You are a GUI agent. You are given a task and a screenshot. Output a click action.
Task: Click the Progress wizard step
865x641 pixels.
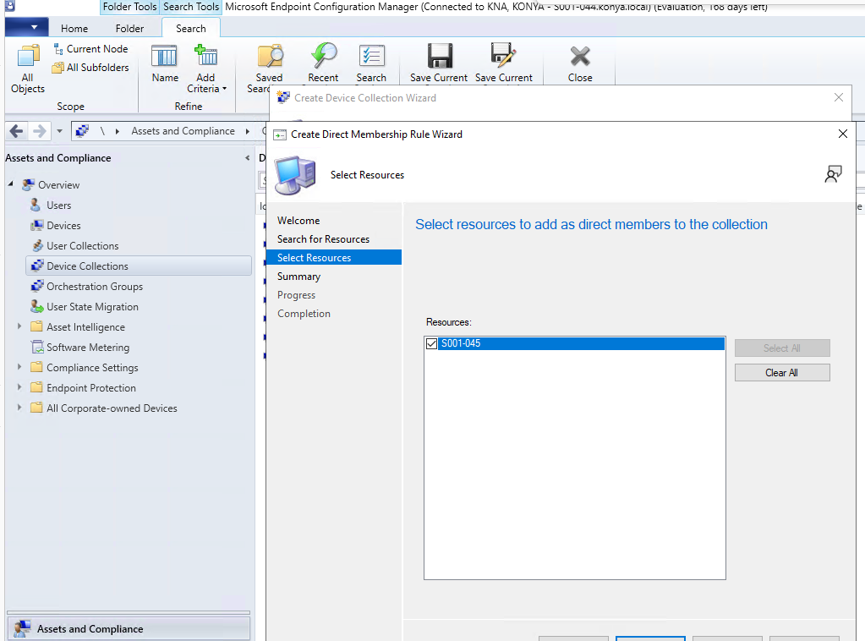(x=296, y=295)
